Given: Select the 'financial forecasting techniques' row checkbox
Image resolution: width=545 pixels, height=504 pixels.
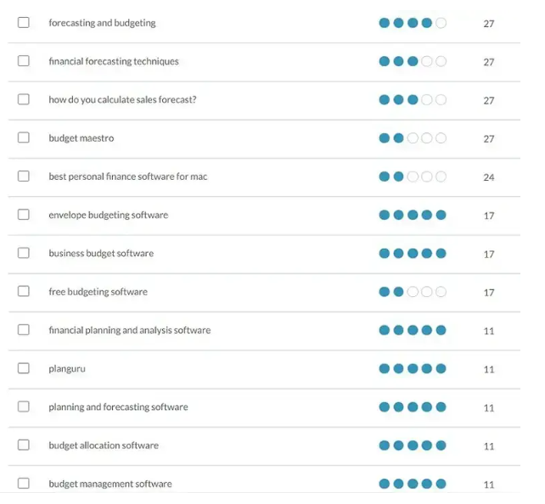Looking at the screenshot, I should [24, 61].
